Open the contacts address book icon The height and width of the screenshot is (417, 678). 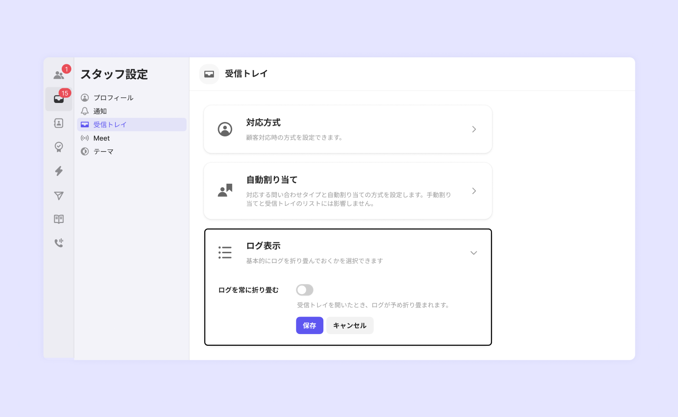tap(59, 123)
